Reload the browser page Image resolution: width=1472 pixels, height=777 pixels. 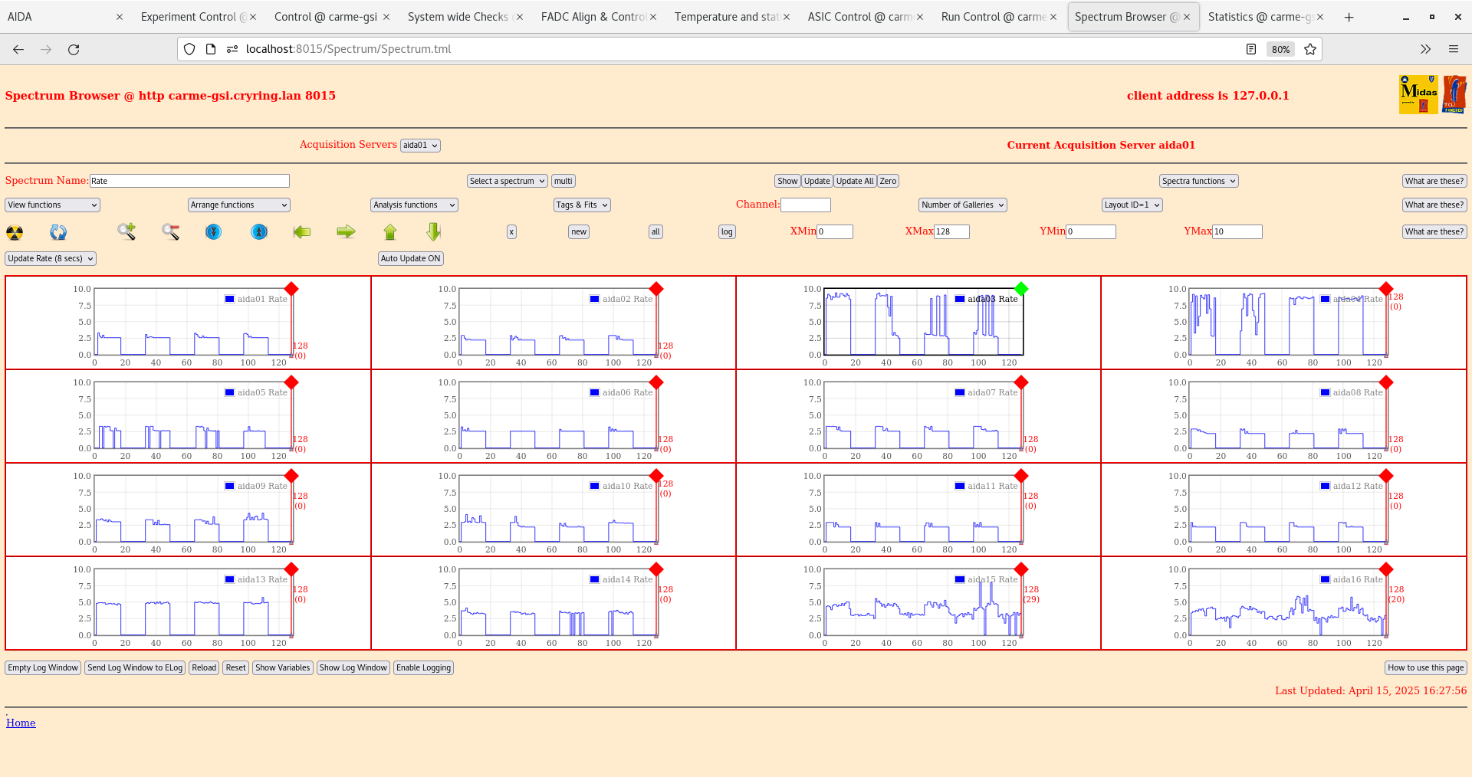click(74, 49)
